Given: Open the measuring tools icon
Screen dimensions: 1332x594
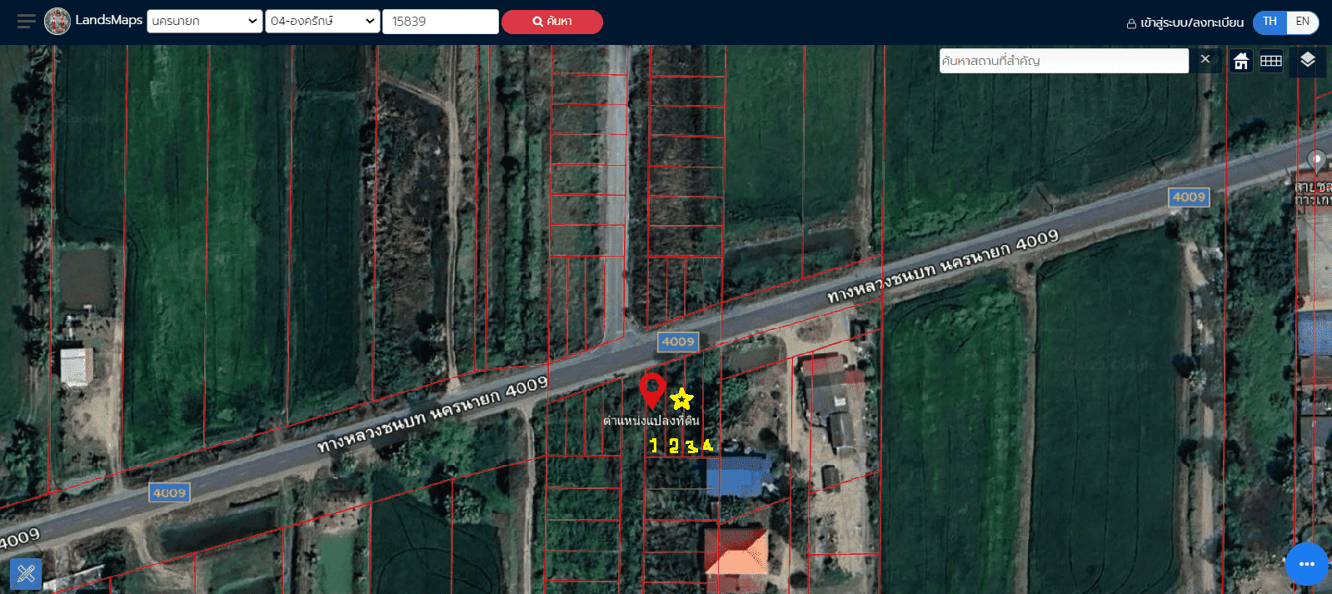Looking at the screenshot, I should pyautogui.click(x=26, y=573).
